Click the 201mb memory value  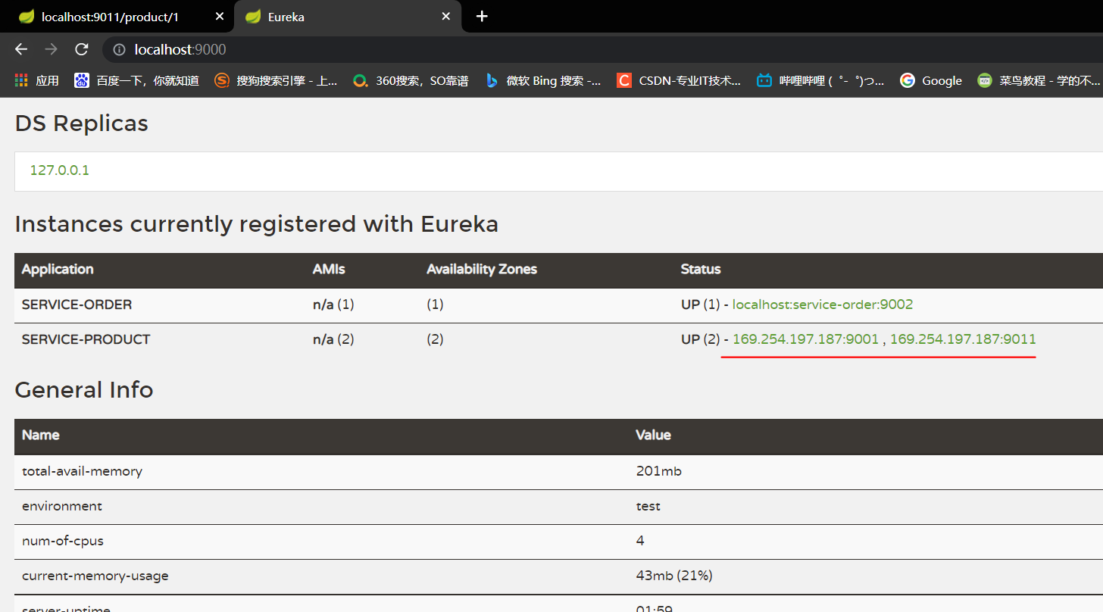click(659, 471)
